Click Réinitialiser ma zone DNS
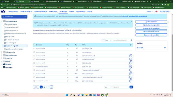This screenshot has width=173, height=97. click(151, 25)
